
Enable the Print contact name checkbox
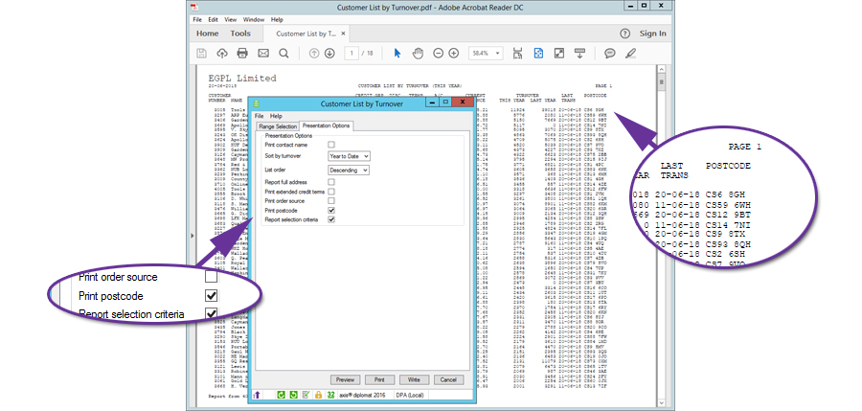(331, 145)
